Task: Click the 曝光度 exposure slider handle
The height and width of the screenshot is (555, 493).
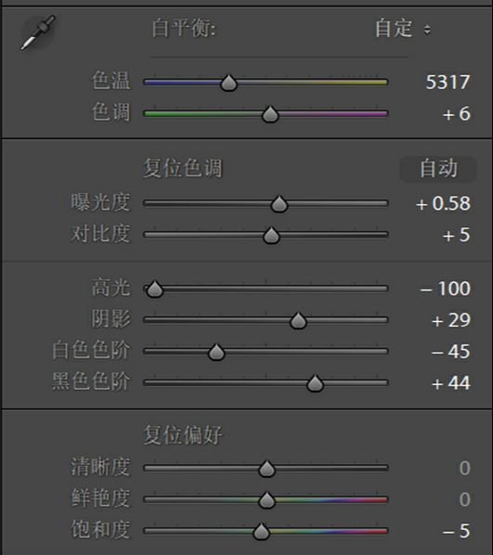Action: point(279,203)
